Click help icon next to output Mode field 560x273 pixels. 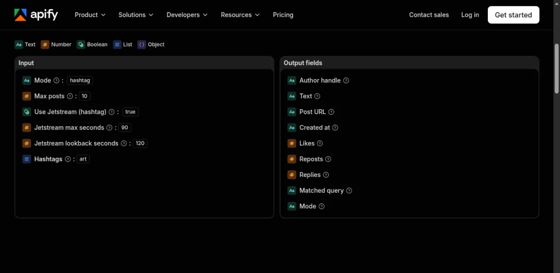click(322, 206)
